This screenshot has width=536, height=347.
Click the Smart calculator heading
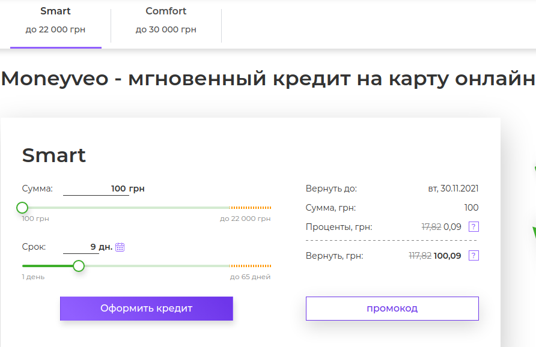(53, 155)
